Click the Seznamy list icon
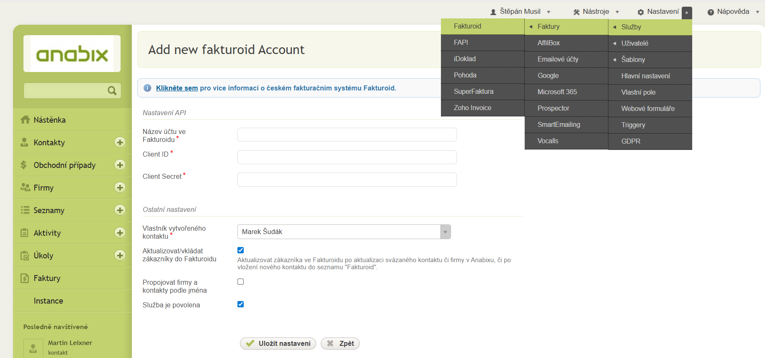 (25, 210)
